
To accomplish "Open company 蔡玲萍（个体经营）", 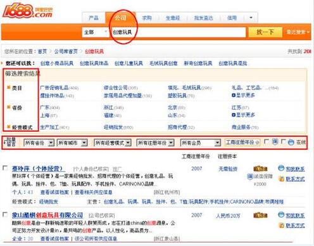I will click(x=39, y=169).
